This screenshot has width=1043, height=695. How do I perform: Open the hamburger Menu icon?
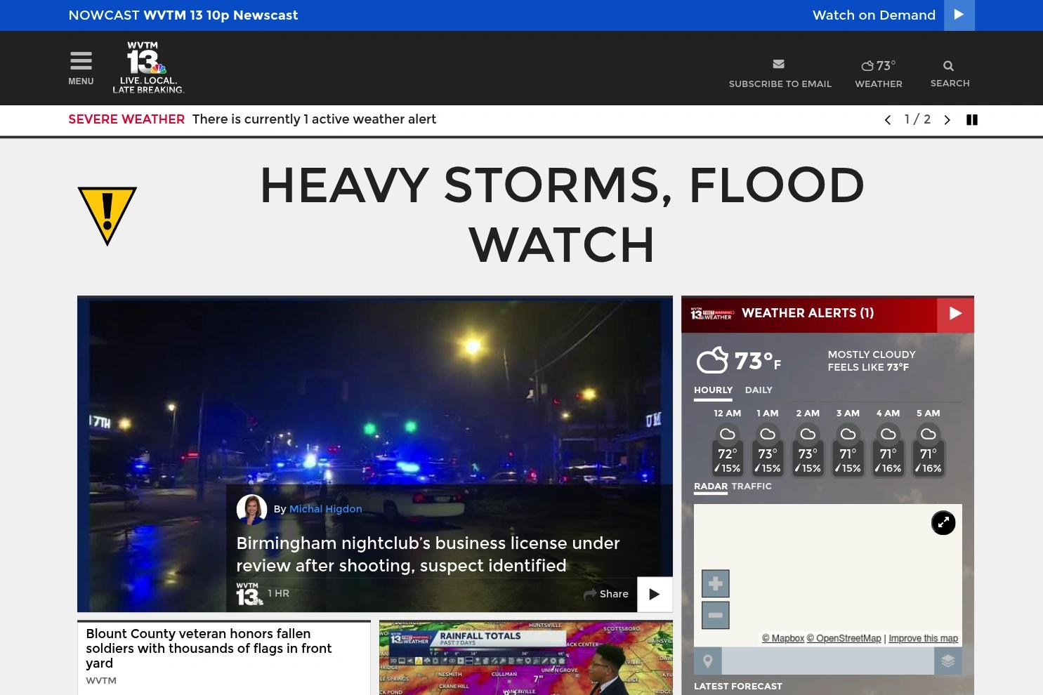pyautogui.click(x=81, y=62)
